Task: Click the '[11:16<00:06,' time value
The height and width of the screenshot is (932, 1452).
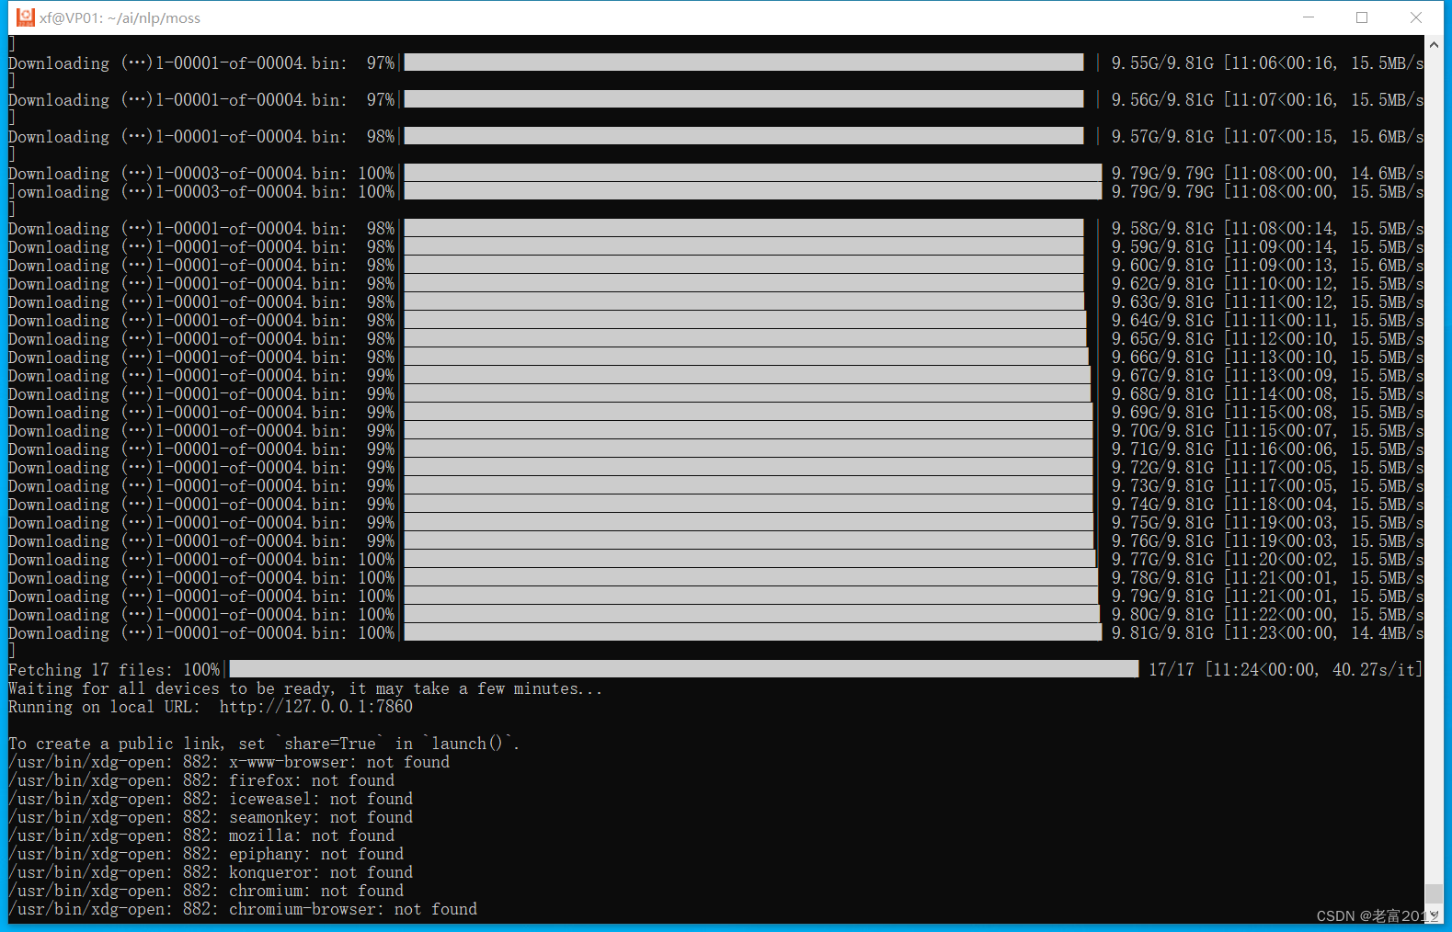Action: pyautogui.click(x=1281, y=449)
